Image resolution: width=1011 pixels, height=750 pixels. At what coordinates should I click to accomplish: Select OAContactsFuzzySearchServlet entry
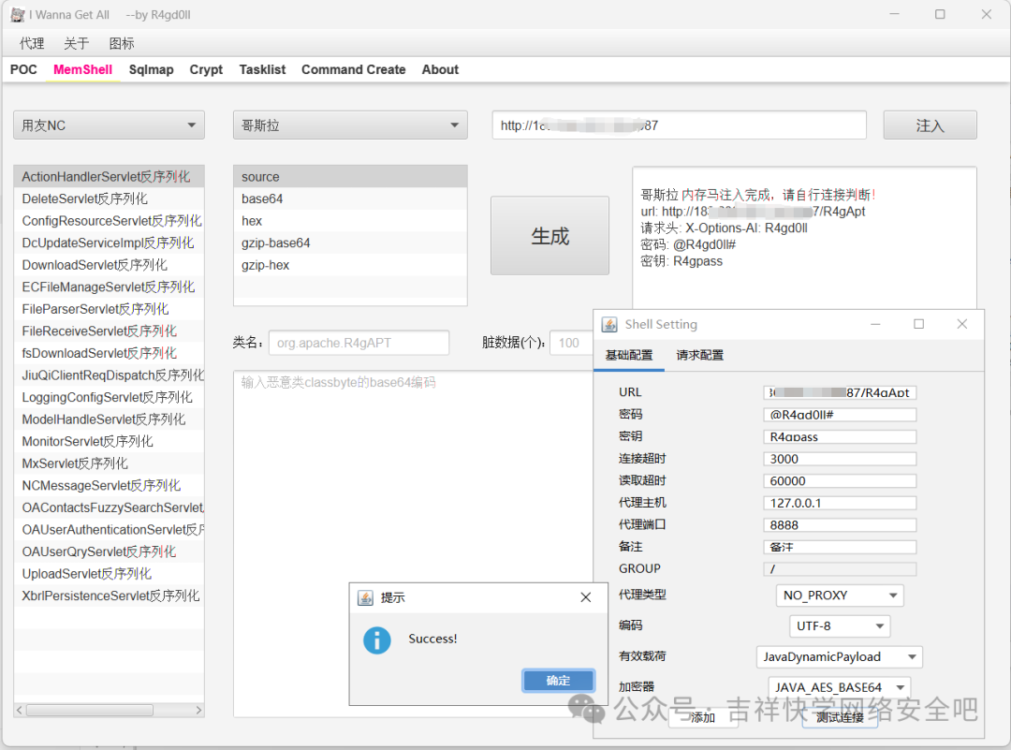point(109,507)
